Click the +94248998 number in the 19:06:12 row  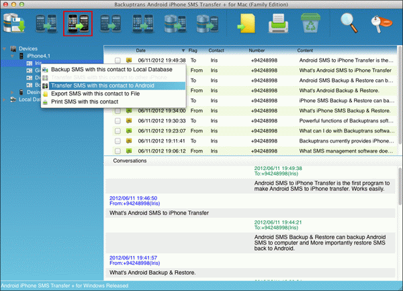(264, 151)
